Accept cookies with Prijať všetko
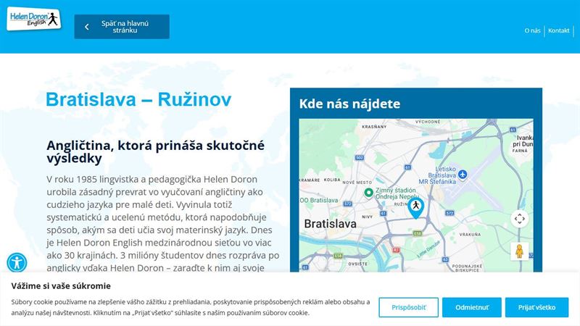 pyautogui.click(x=536, y=307)
